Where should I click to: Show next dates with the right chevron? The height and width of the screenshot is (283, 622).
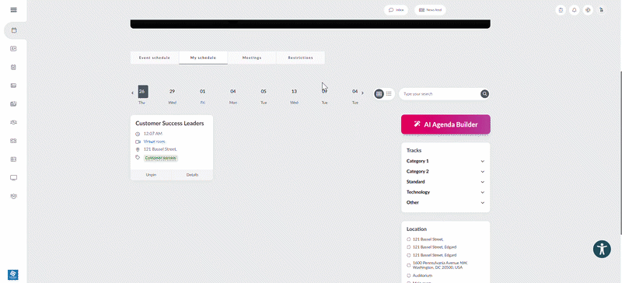(362, 93)
